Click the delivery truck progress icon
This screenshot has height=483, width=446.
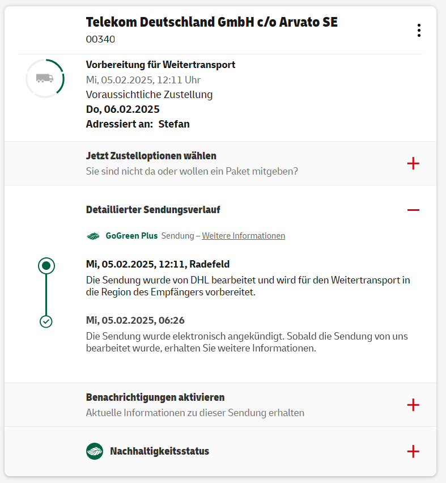[45, 78]
